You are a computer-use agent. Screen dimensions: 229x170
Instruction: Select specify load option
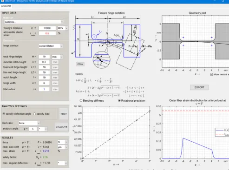coord(41,114)
